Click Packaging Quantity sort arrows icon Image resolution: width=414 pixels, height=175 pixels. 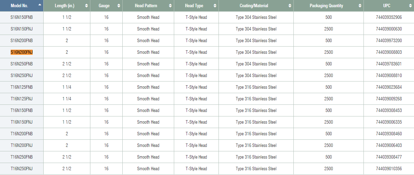[x=360, y=6]
